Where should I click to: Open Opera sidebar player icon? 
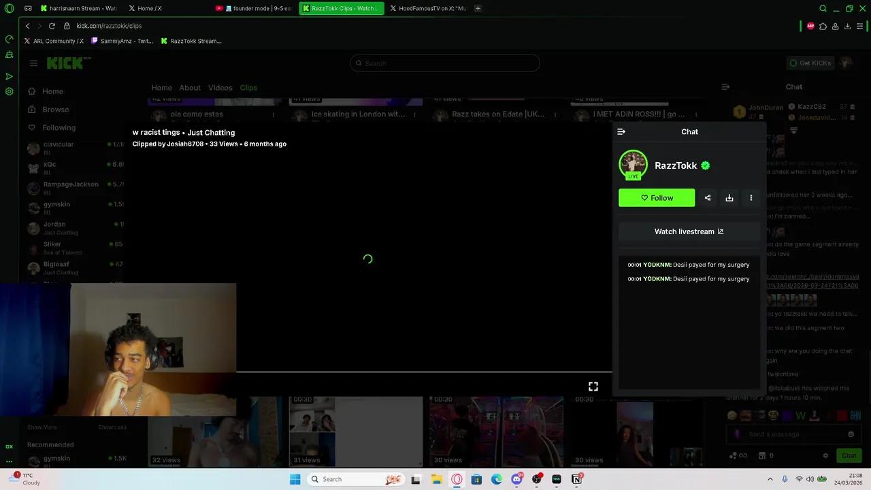(9, 76)
